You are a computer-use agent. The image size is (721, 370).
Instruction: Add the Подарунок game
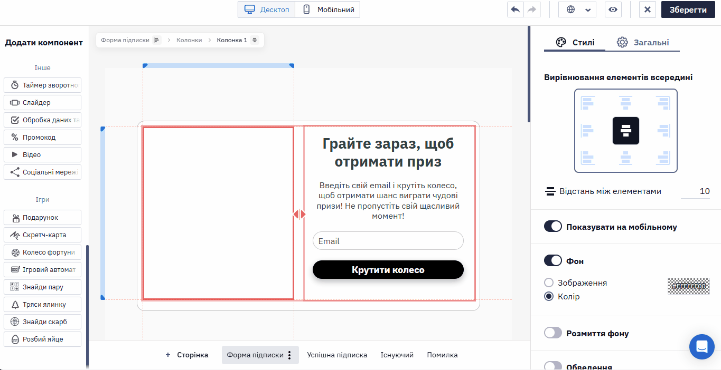tap(42, 217)
